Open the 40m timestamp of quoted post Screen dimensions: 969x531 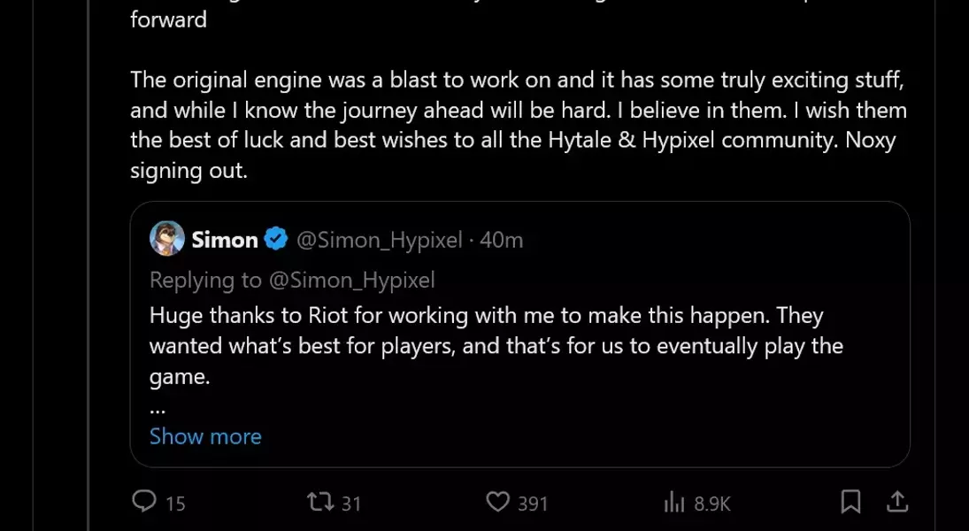[502, 240]
